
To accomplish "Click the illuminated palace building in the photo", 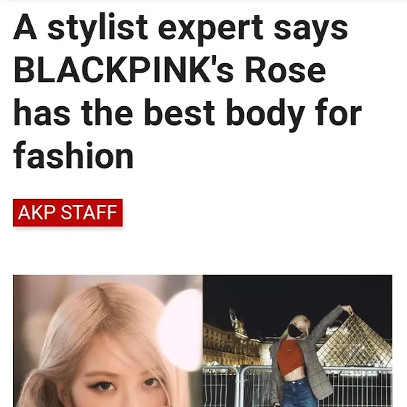I will pos(231,345).
